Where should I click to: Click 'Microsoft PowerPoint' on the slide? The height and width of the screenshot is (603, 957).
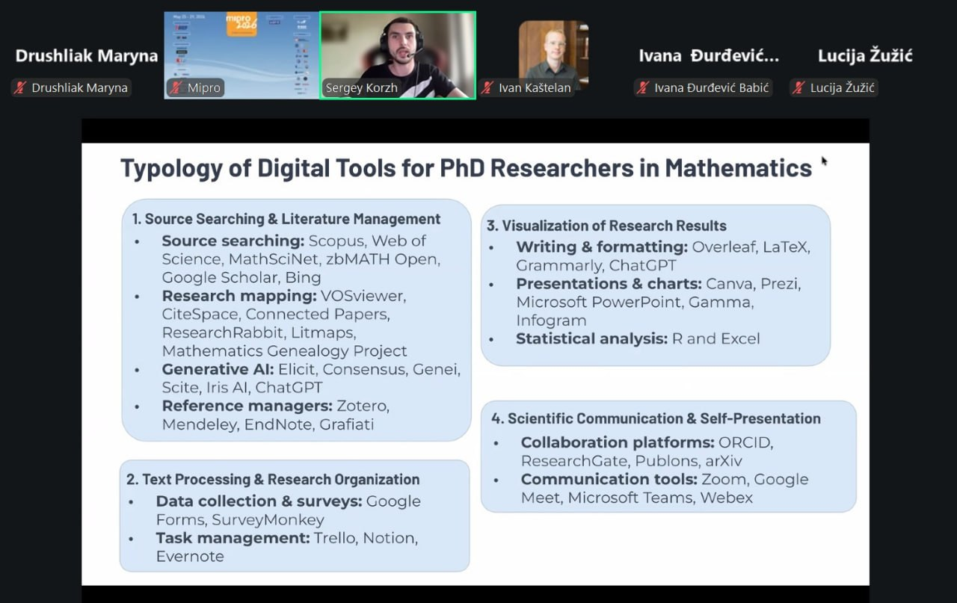click(599, 302)
